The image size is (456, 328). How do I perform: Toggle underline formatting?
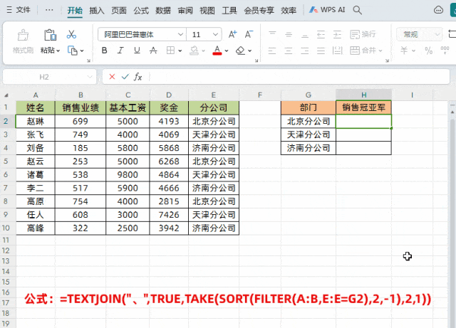pyautogui.click(x=137, y=51)
